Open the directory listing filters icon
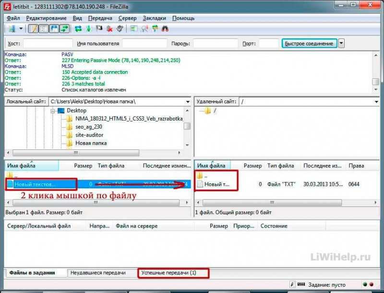384x293 pixels. 133,29
